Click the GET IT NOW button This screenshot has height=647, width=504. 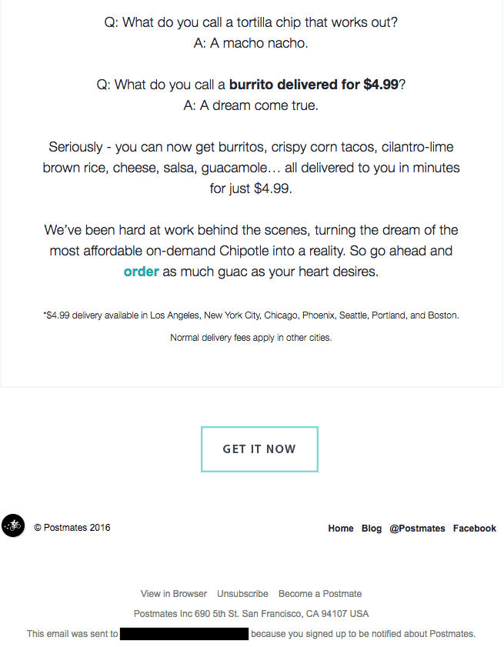tap(259, 449)
